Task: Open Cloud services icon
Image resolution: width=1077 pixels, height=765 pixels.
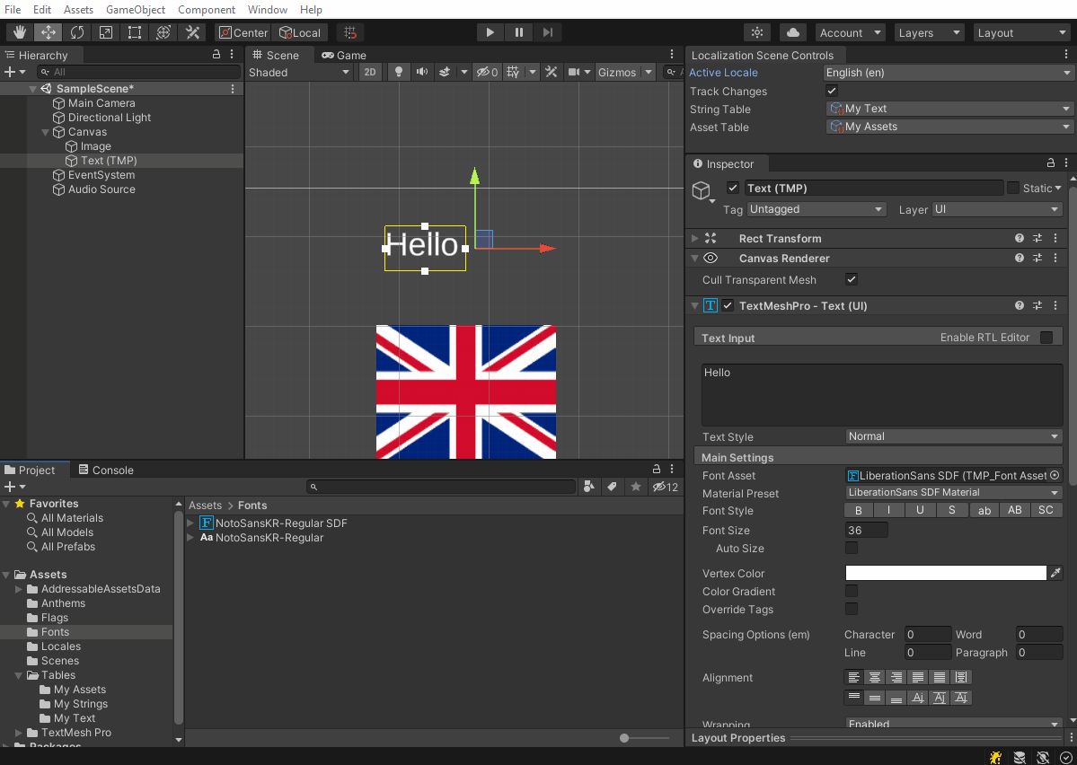Action: pyautogui.click(x=792, y=32)
